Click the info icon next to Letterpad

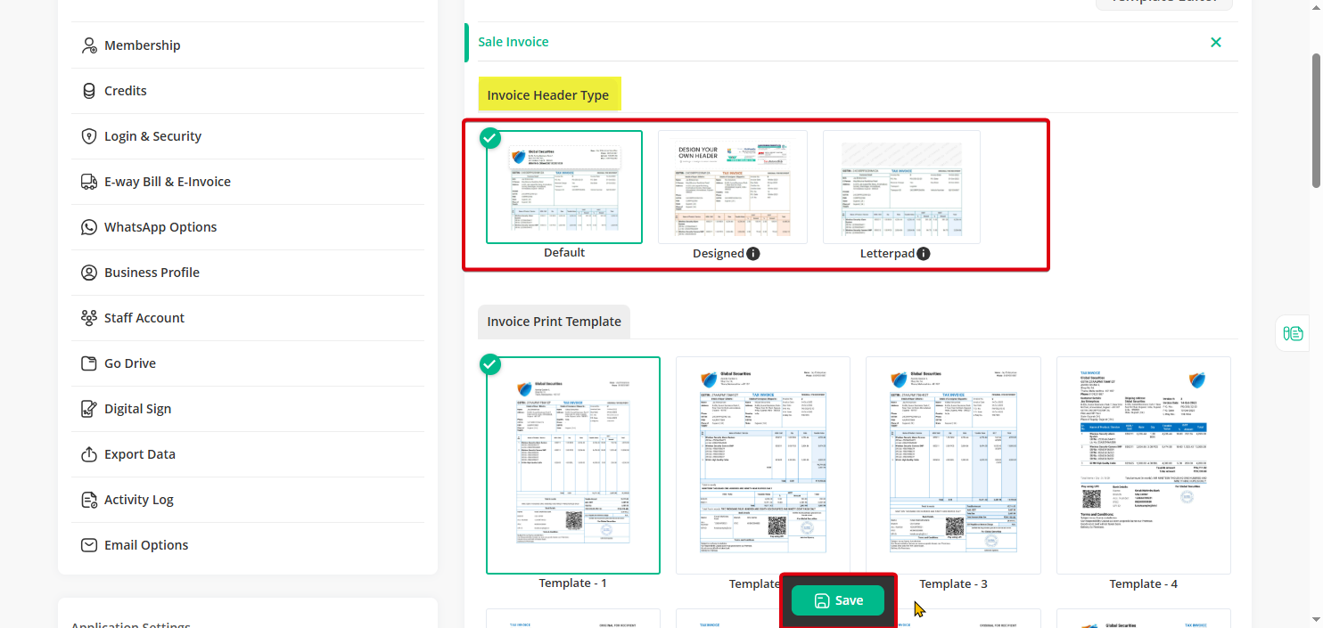tap(924, 254)
